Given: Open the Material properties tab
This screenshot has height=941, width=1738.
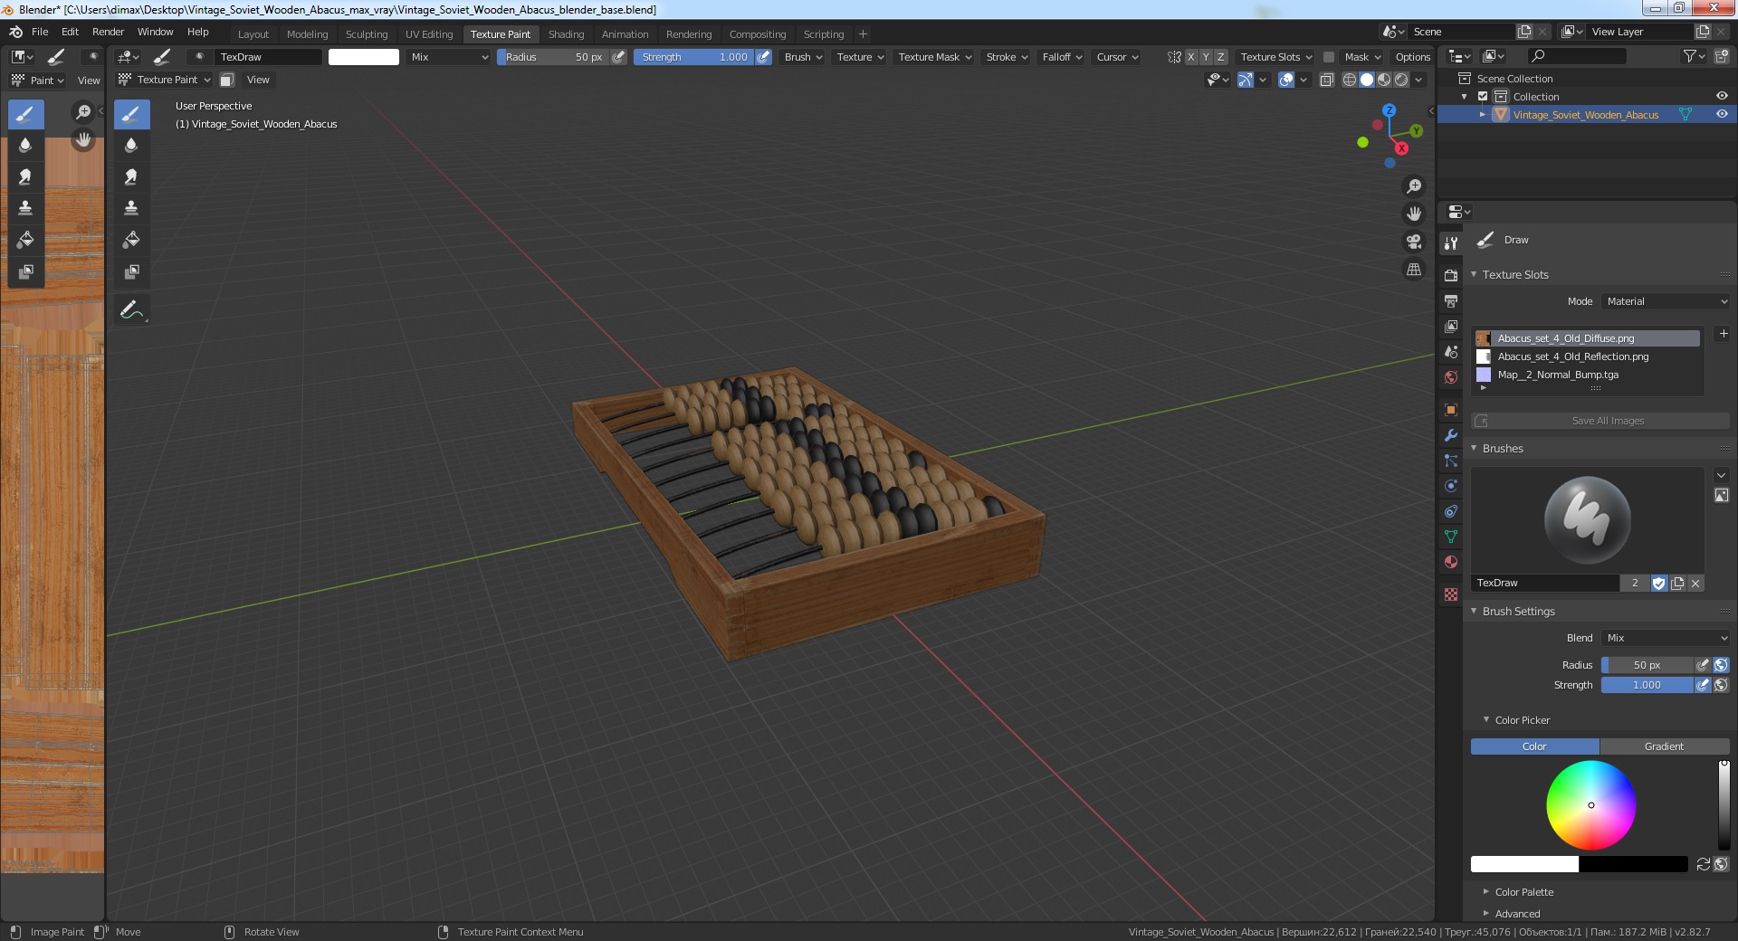Looking at the screenshot, I should 1451,562.
